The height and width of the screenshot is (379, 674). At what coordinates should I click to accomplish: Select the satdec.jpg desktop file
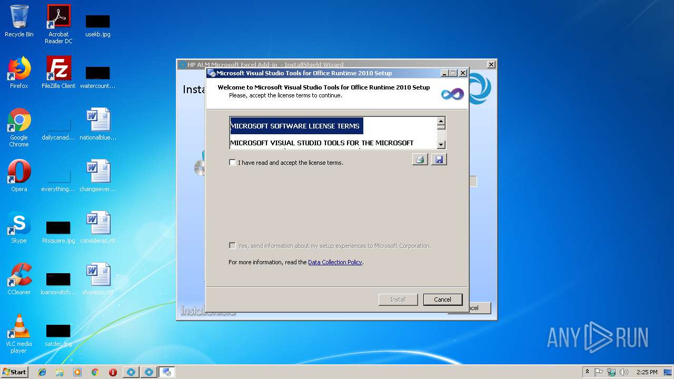58,334
